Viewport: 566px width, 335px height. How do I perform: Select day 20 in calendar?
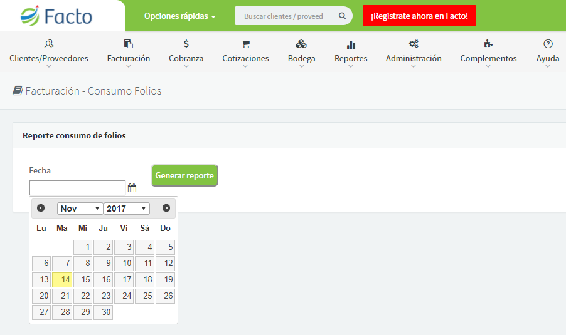[x=41, y=296]
